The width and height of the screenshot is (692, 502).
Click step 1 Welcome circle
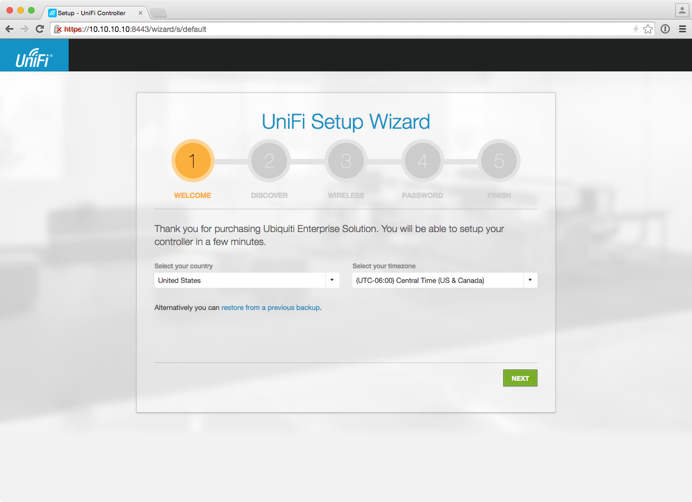pos(193,161)
